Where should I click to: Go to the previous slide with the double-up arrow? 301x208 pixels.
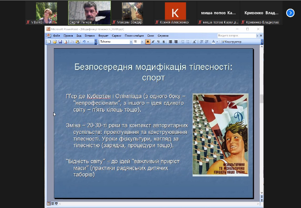click(x=262, y=197)
